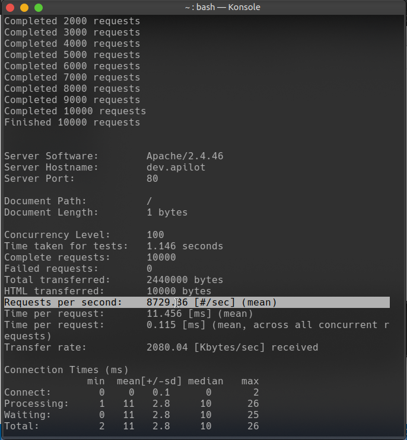
Task: Click the 'Document Path:' label
Action: pos(45,201)
